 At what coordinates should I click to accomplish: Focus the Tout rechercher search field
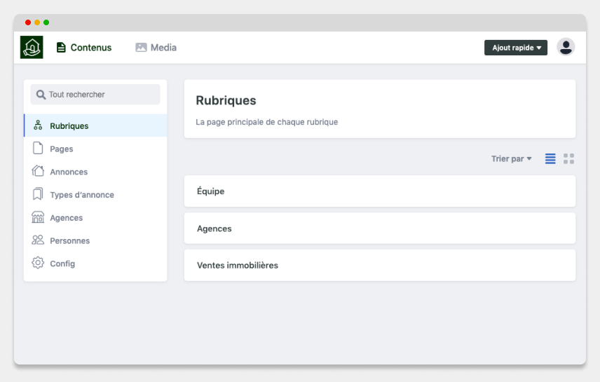point(95,94)
